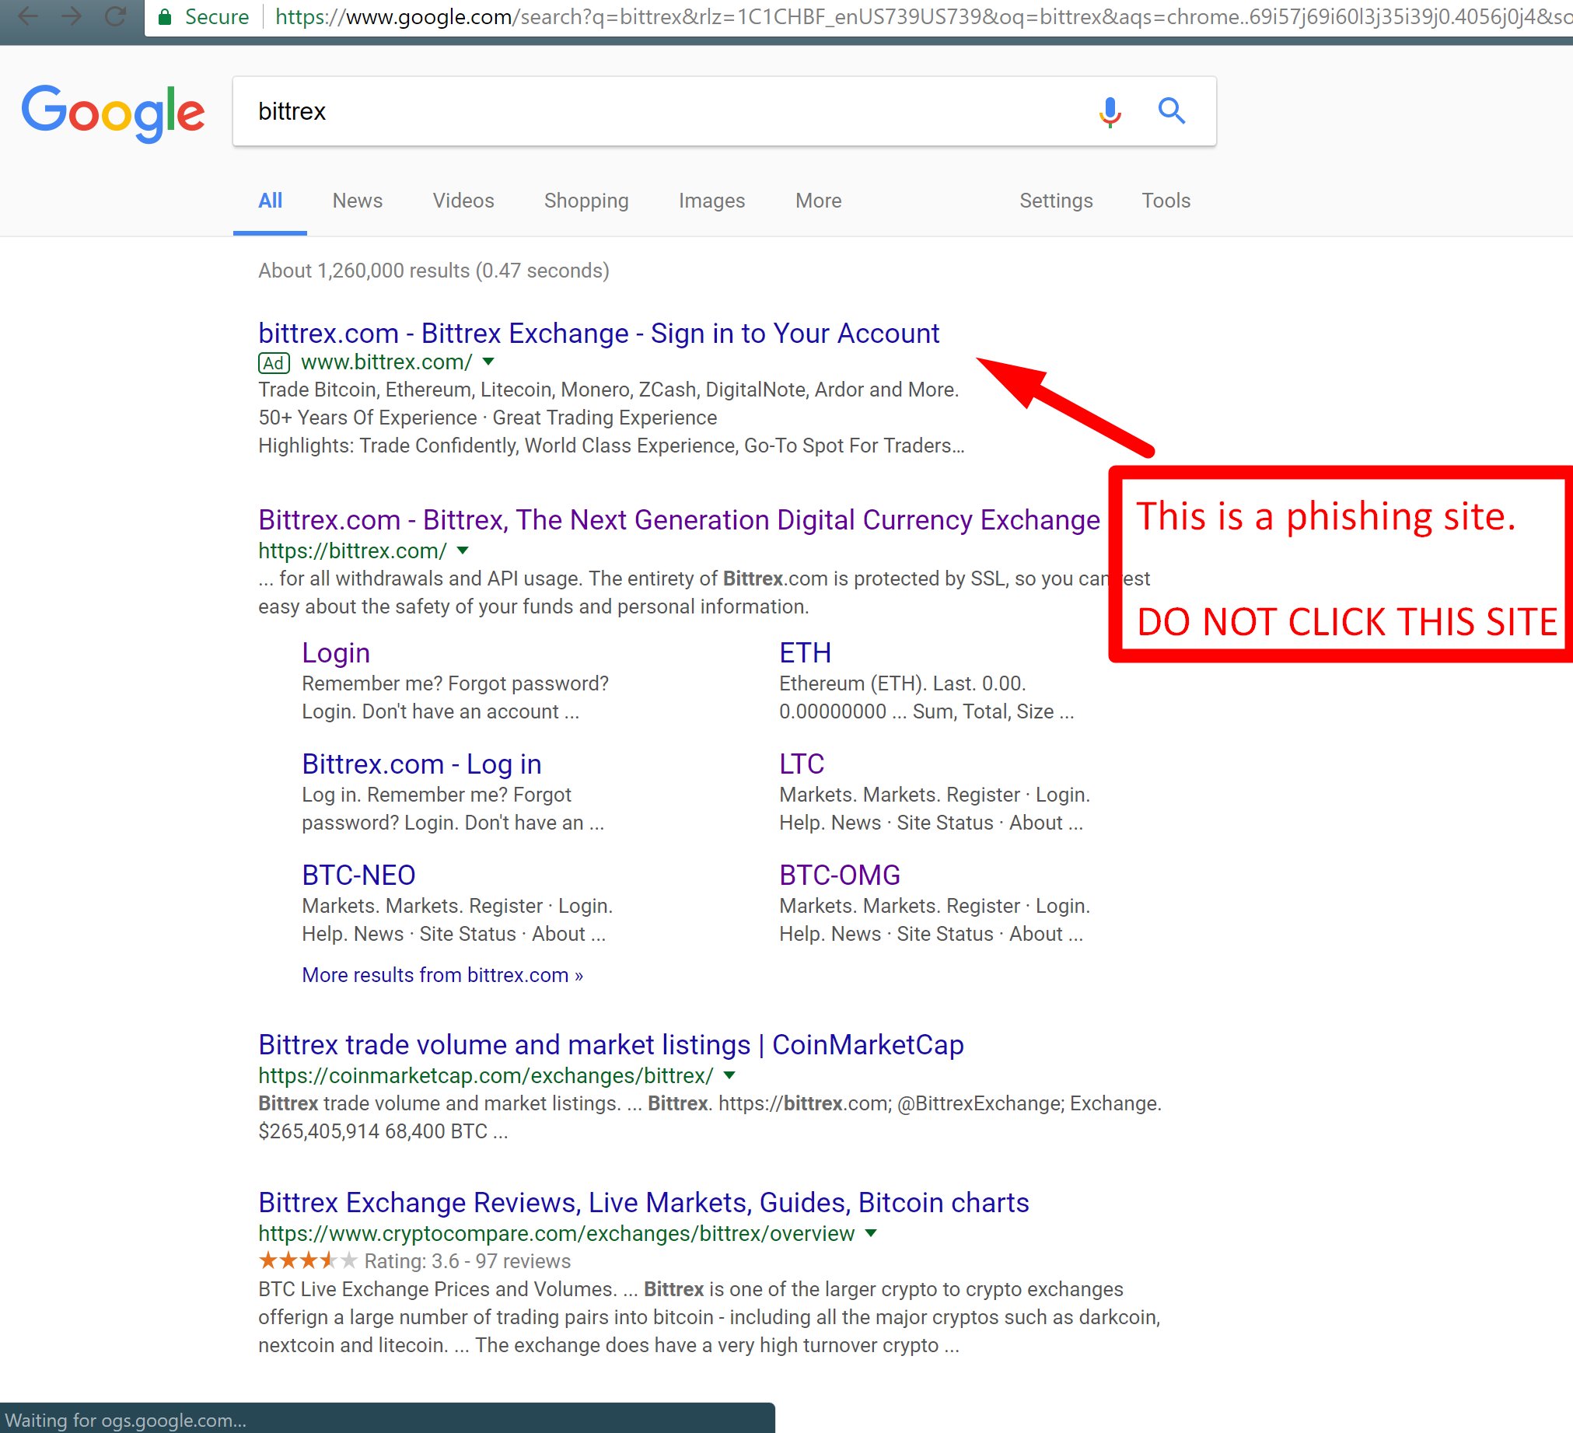Click the blue magnifier search button
This screenshot has height=1433, width=1573.
[1171, 110]
